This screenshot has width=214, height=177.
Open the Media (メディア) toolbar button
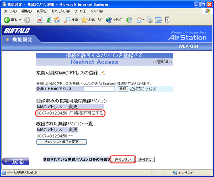[x=114, y=20]
